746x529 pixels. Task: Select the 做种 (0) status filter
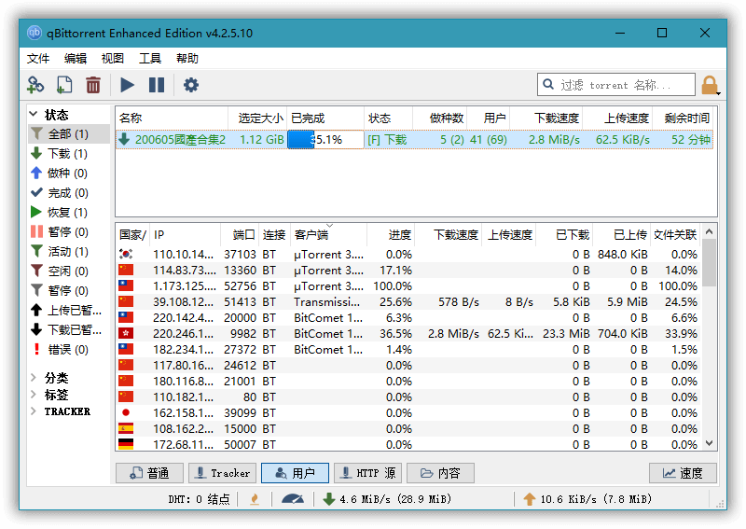point(67,174)
